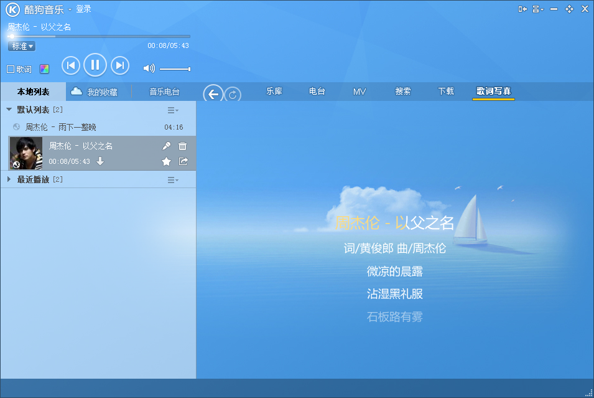This screenshot has width=594, height=398.
Task: Open the colorful skin picker icon
Action: click(44, 69)
